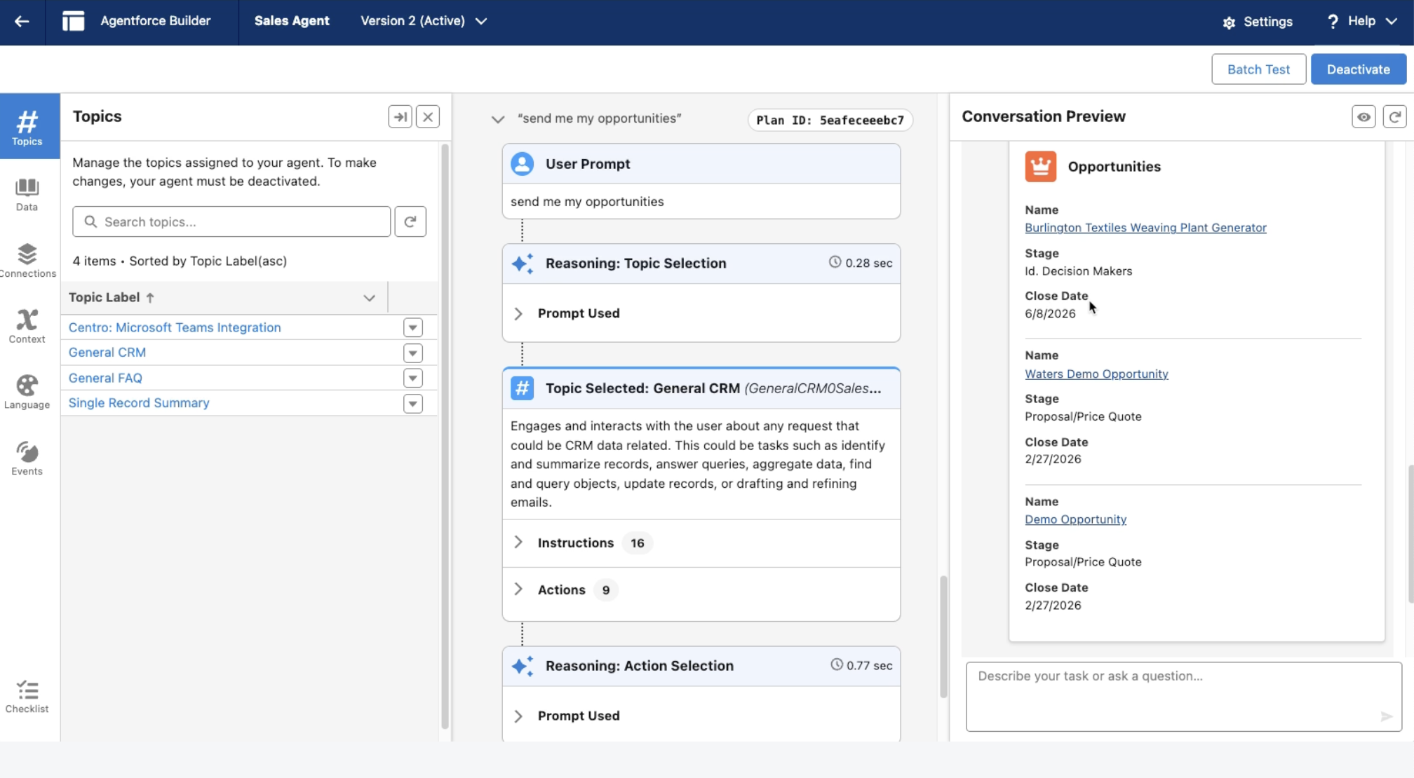1414x778 pixels.
Task: Click the Instructions count badge 16
Action: (637, 543)
